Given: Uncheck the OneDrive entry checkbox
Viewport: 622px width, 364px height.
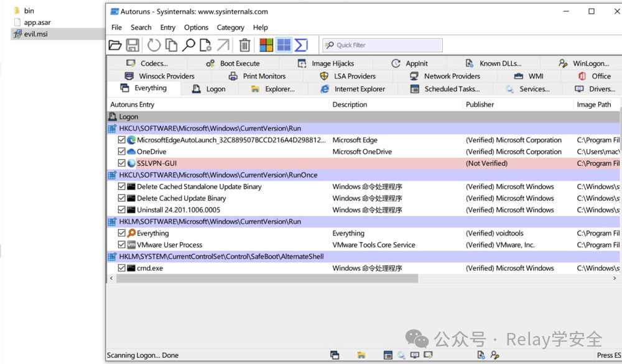Looking at the screenshot, I should coord(122,152).
